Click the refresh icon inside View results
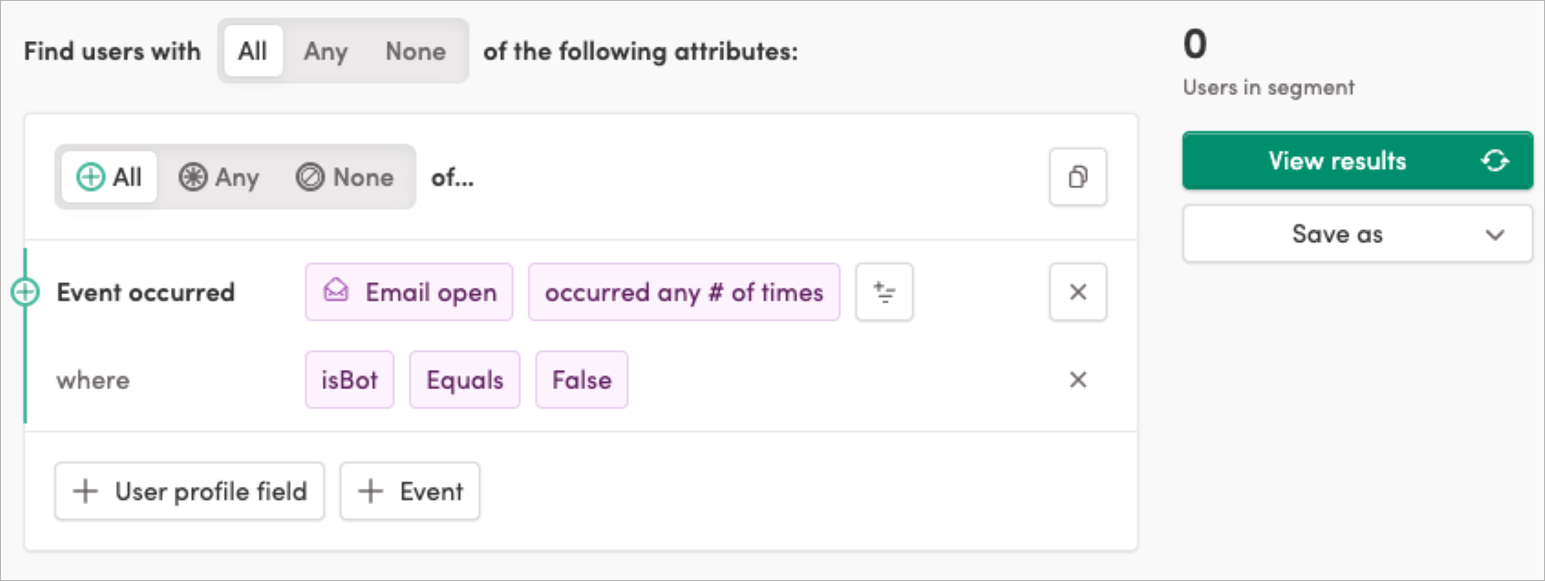Screen dimensions: 1545x581 coord(1494,160)
